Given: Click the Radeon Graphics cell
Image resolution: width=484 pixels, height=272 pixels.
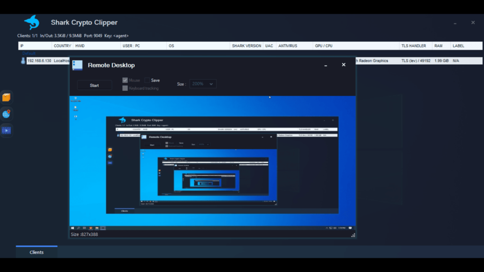Looking at the screenshot, I should pos(372,61).
